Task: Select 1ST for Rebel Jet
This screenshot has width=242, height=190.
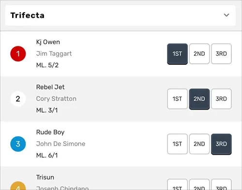Action: [x=177, y=99]
